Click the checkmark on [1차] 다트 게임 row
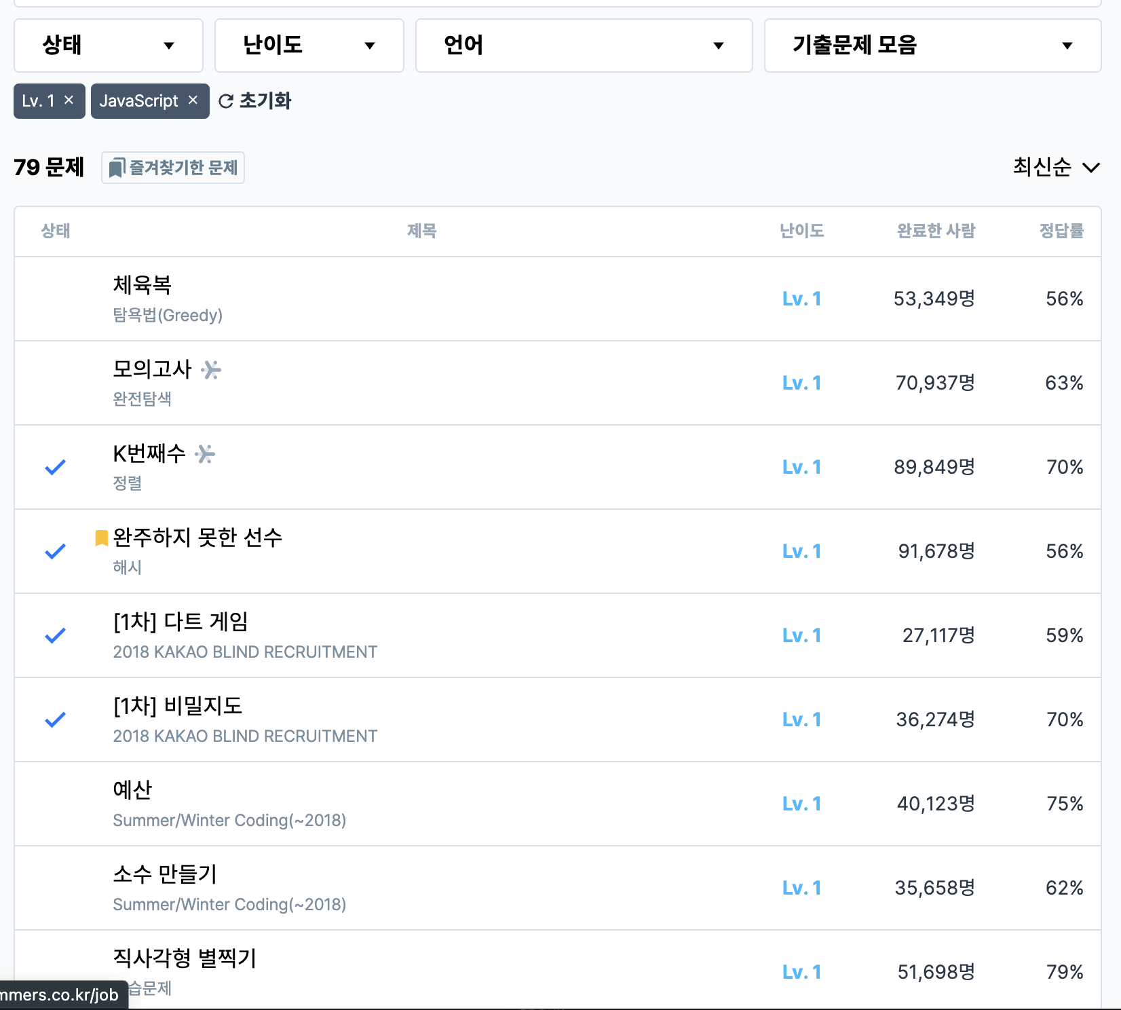The width and height of the screenshot is (1121, 1010). [x=55, y=635]
